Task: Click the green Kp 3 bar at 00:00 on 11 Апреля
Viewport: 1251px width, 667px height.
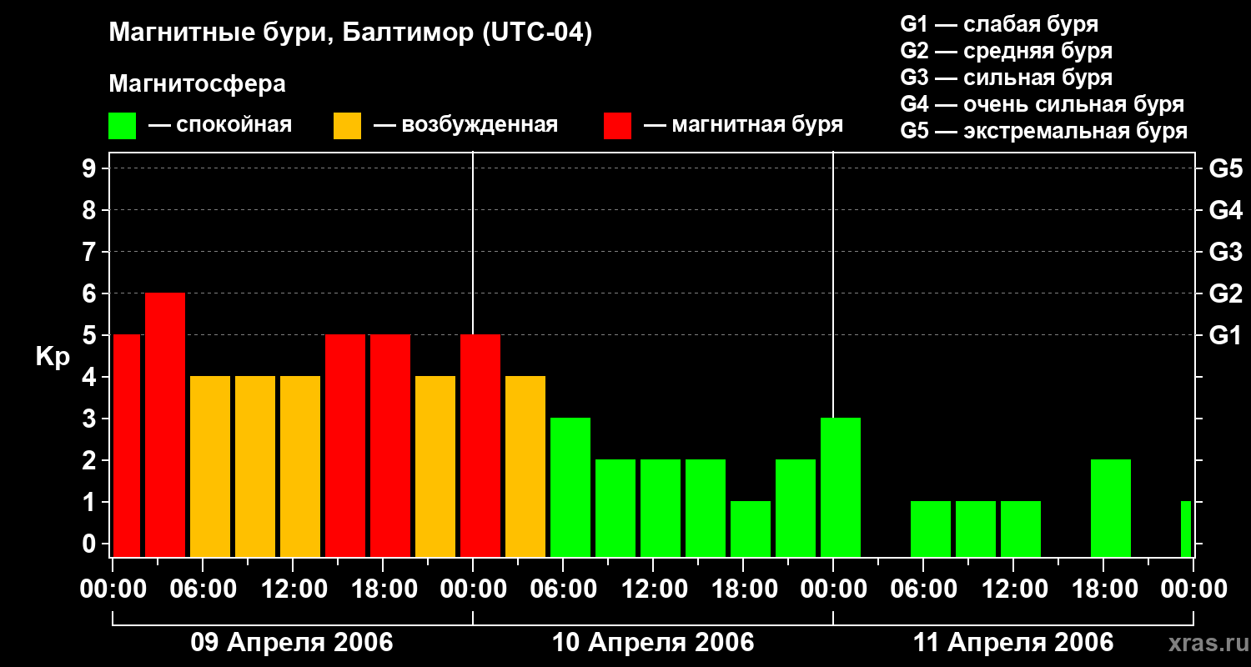Action: click(841, 487)
